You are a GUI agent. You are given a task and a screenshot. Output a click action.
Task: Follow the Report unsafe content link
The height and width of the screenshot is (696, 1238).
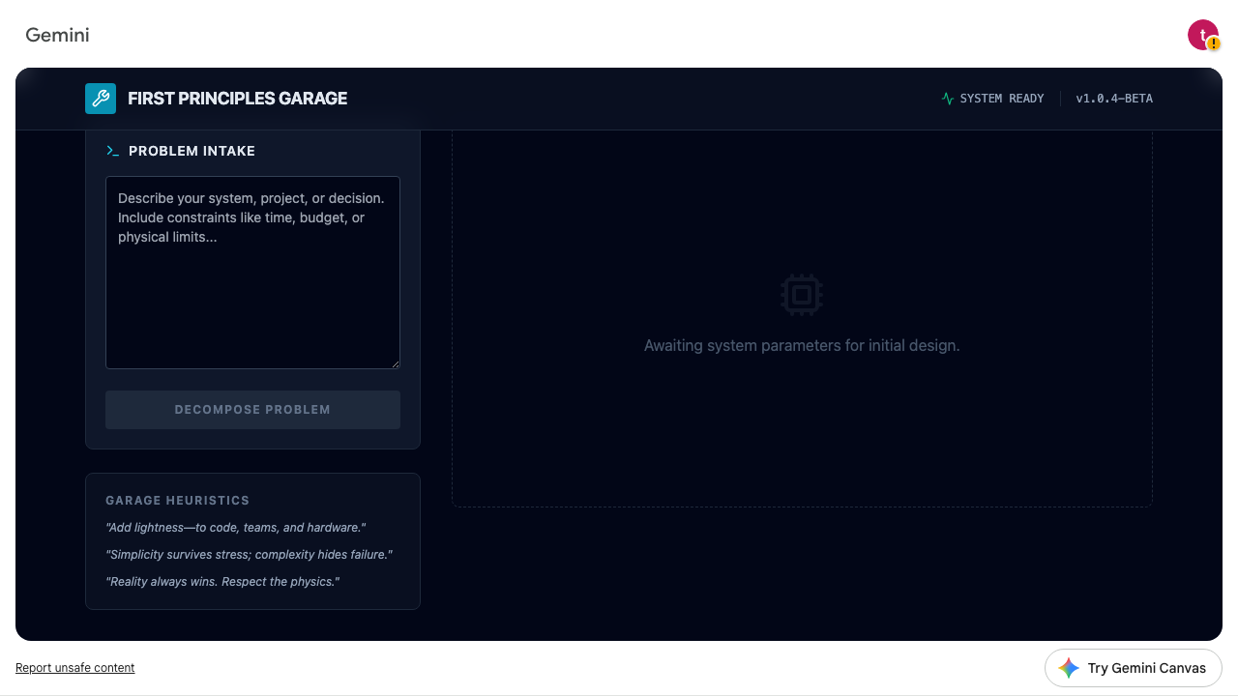click(75, 668)
